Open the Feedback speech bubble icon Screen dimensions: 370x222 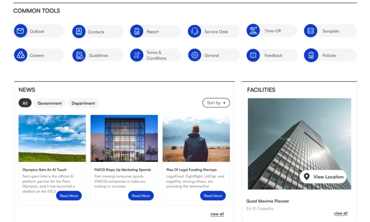pyautogui.click(x=253, y=55)
